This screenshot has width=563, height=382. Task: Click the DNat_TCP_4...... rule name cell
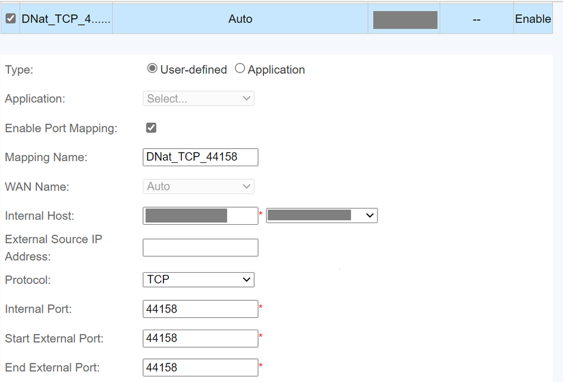(x=66, y=19)
